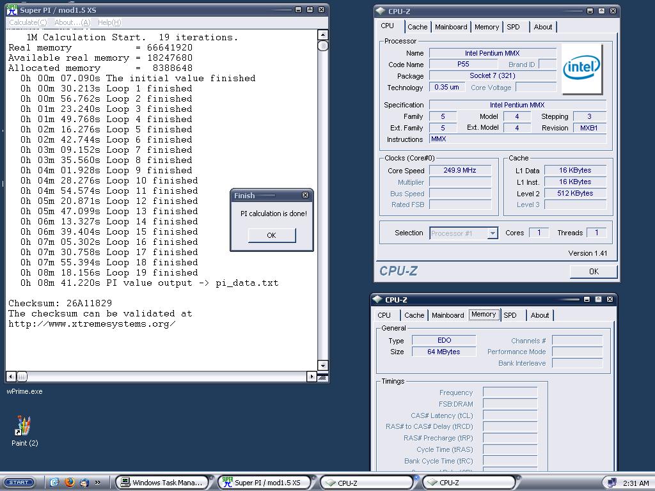Expand the Processor #1 selection dropdown
655x491 pixels.
coord(493,233)
